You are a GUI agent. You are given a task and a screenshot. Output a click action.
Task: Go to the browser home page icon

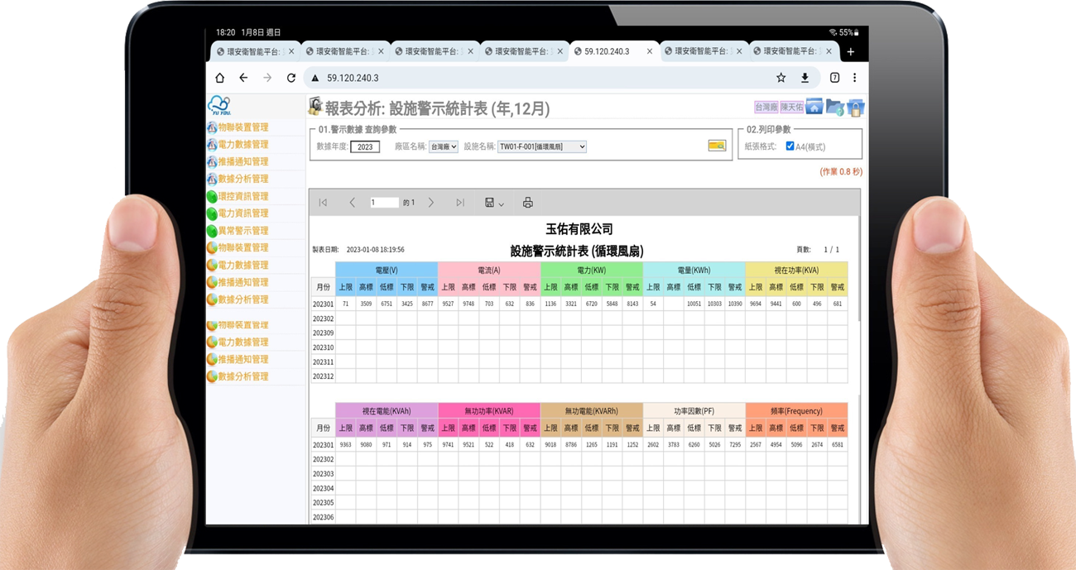click(x=219, y=78)
